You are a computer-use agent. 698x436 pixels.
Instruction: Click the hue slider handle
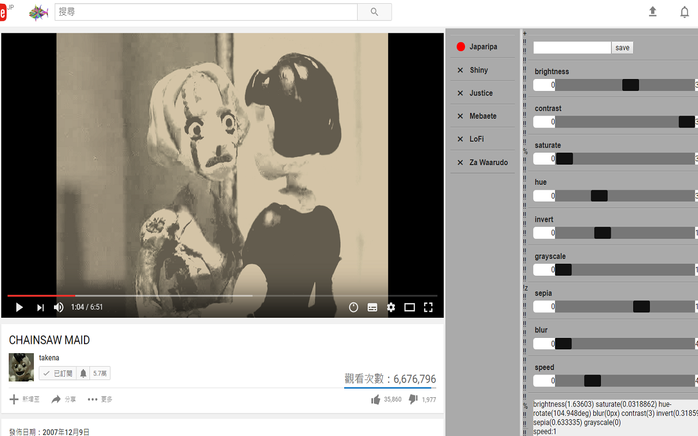(x=599, y=196)
